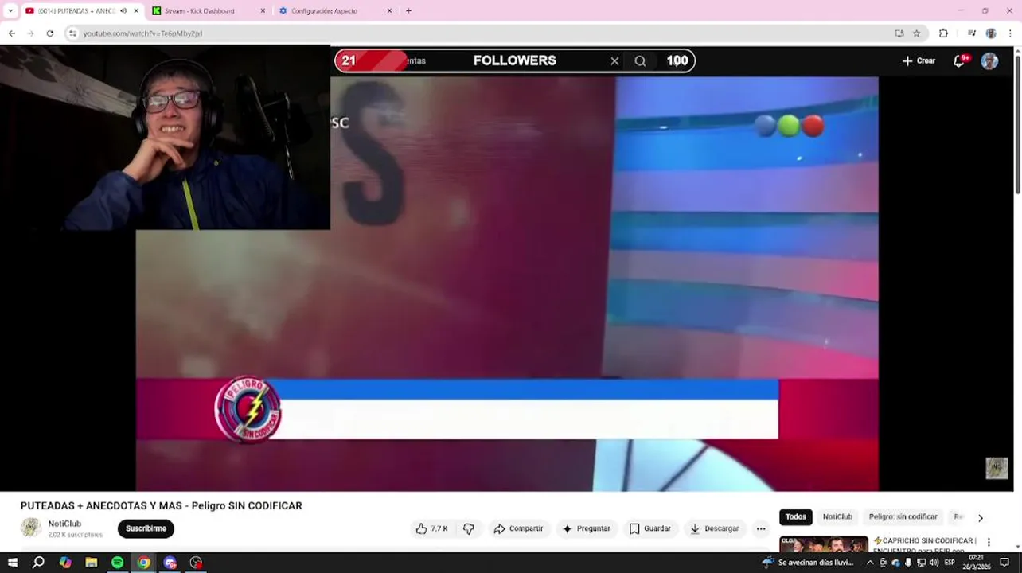Click the YouTube URL address bar
The image size is (1022, 573).
pos(478,33)
